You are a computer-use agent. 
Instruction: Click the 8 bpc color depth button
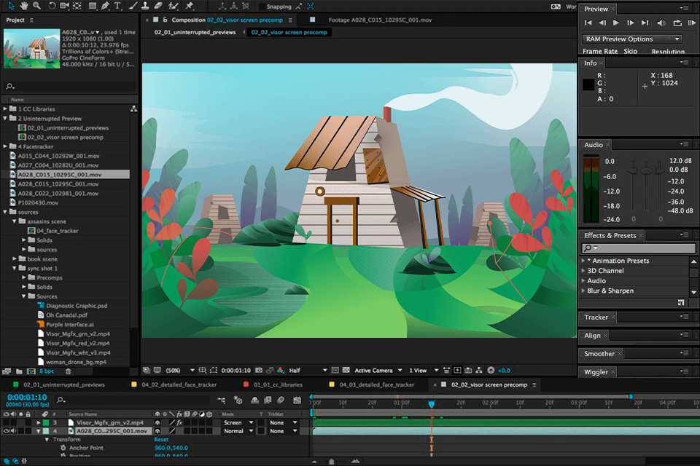click(x=46, y=371)
